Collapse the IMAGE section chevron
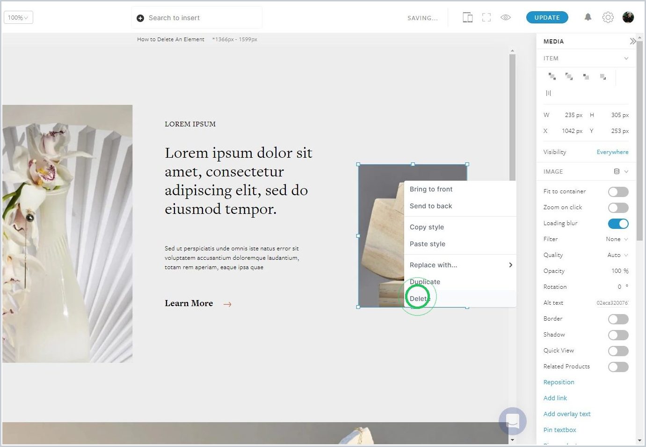Viewport: 646px width, 447px height. click(x=626, y=172)
